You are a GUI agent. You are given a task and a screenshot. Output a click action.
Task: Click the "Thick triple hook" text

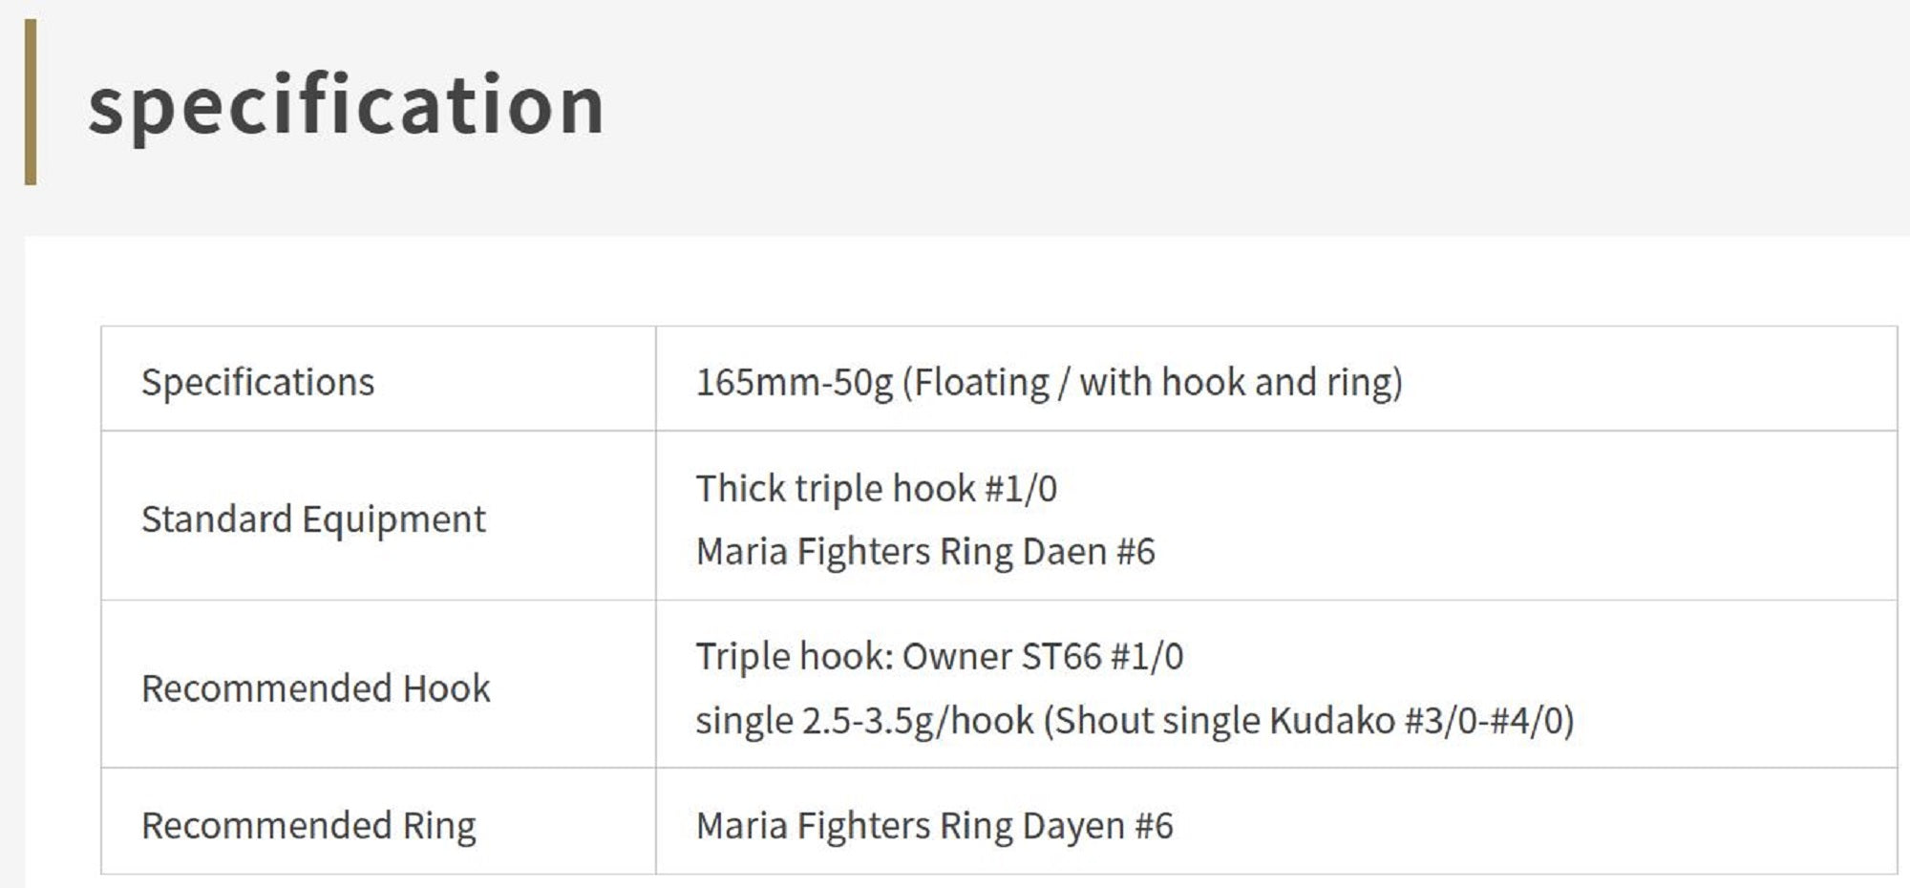point(835,489)
